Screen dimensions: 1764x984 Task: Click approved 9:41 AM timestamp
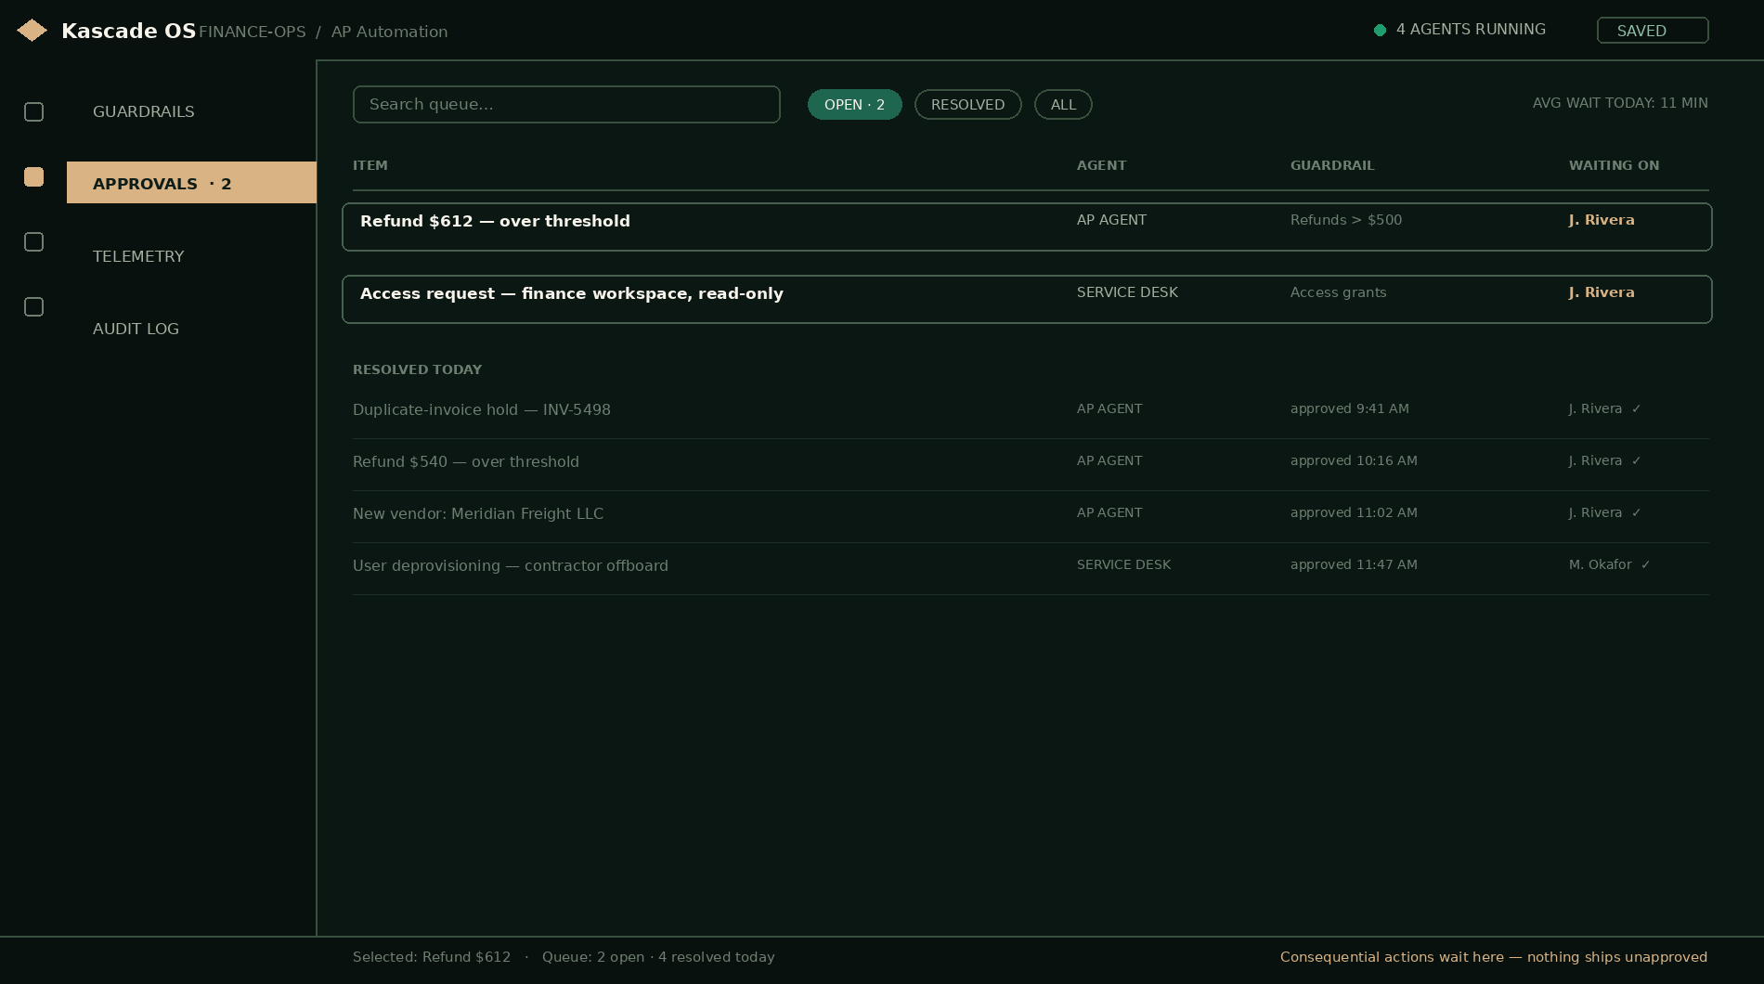pyautogui.click(x=1349, y=408)
